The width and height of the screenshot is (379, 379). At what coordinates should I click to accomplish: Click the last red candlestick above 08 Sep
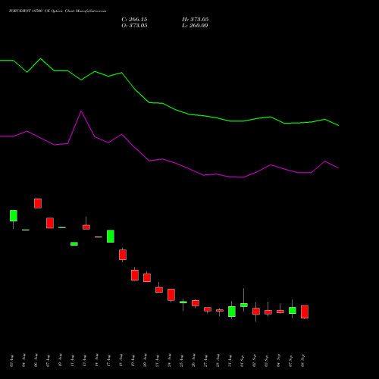[x=305, y=312]
